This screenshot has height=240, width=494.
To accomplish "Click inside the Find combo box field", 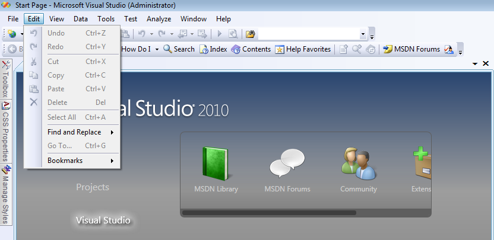I will pos(309,34).
